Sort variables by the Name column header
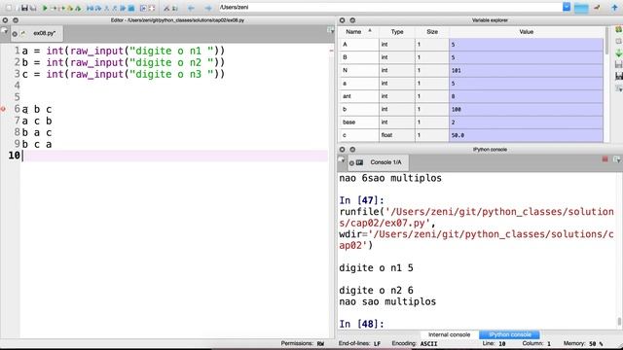This screenshot has height=350, width=623. coord(358,32)
